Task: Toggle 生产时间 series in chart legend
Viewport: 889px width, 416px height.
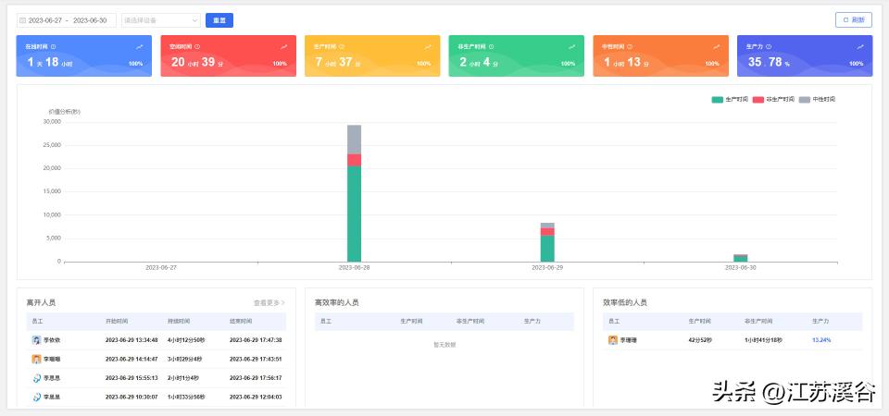Action: [730, 99]
